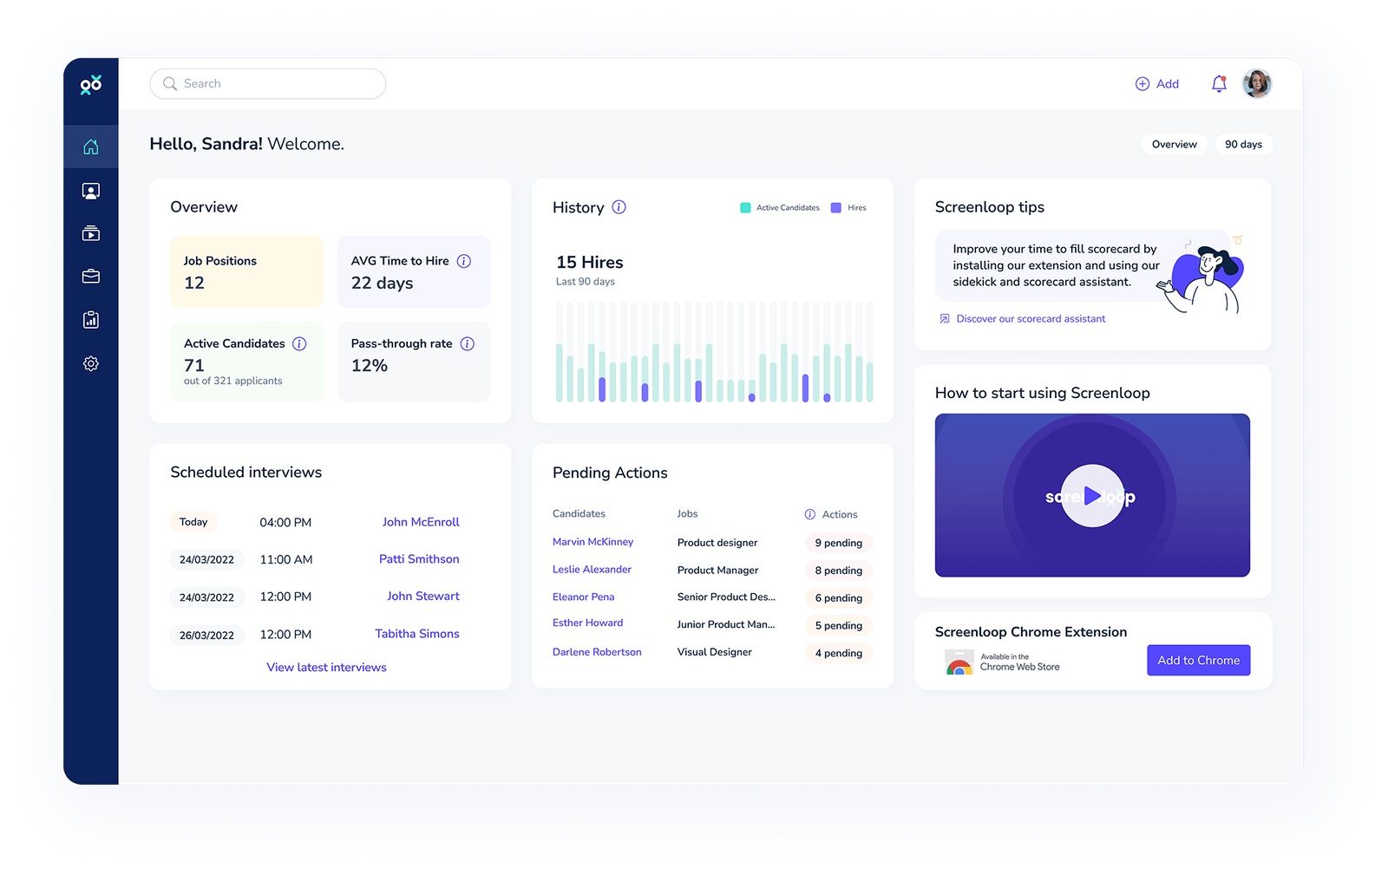Open the candidates profile sidebar icon
Image resolution: width=1388 pixels, height=874 pixels.
click(90, 191)
